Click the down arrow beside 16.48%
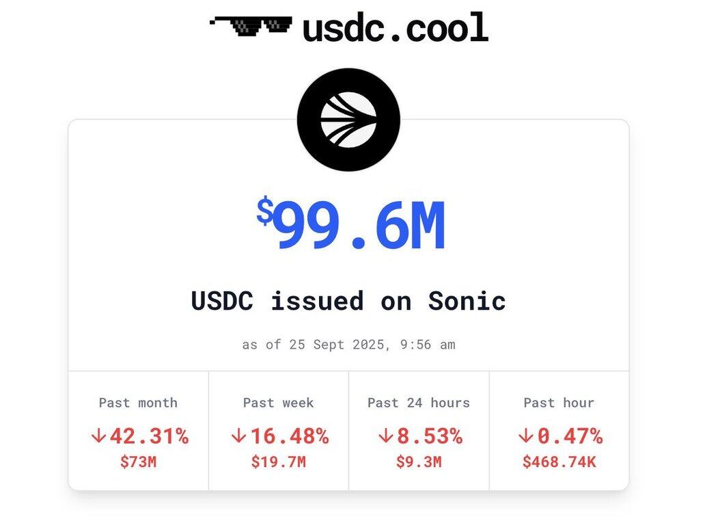The image size is (705, 521). pos(238,436)
